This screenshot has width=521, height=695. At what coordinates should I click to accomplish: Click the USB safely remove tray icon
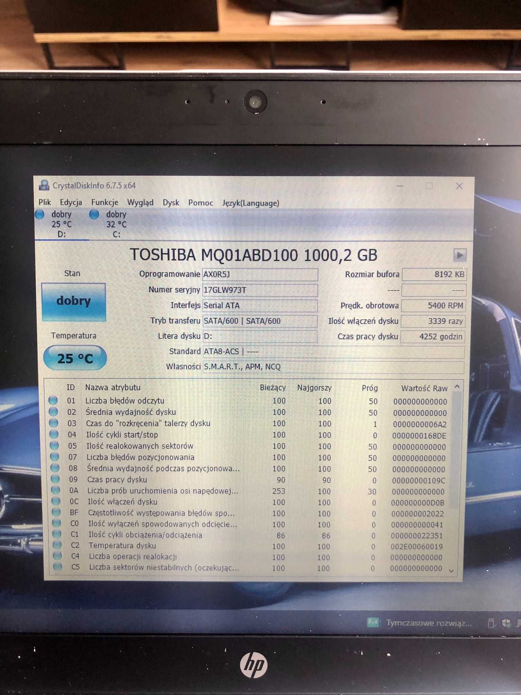(491, 623)
